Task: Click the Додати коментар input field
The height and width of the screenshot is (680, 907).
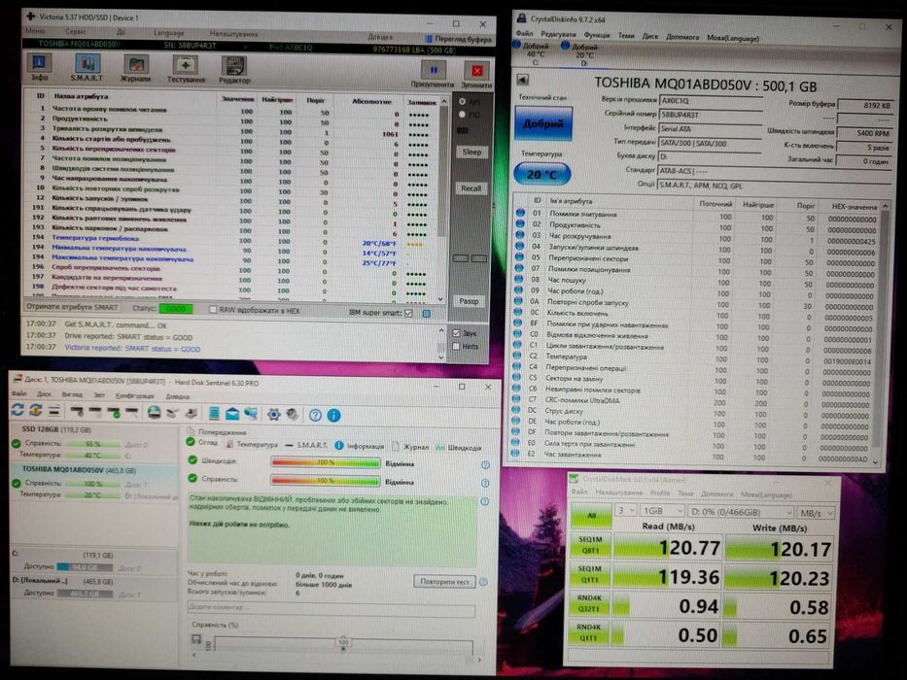Action: click(331, 608)
